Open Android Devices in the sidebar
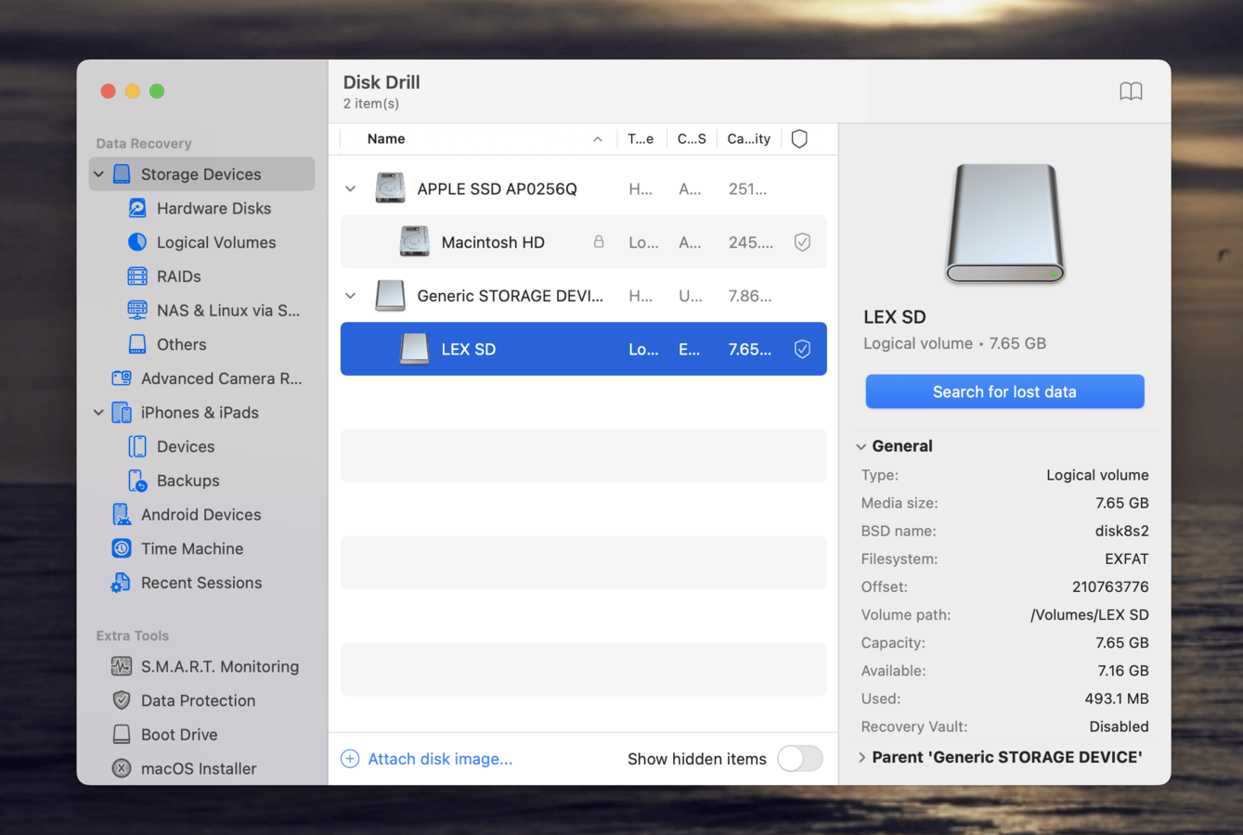This screenshot has width=1243, height=835. (201, 515)
